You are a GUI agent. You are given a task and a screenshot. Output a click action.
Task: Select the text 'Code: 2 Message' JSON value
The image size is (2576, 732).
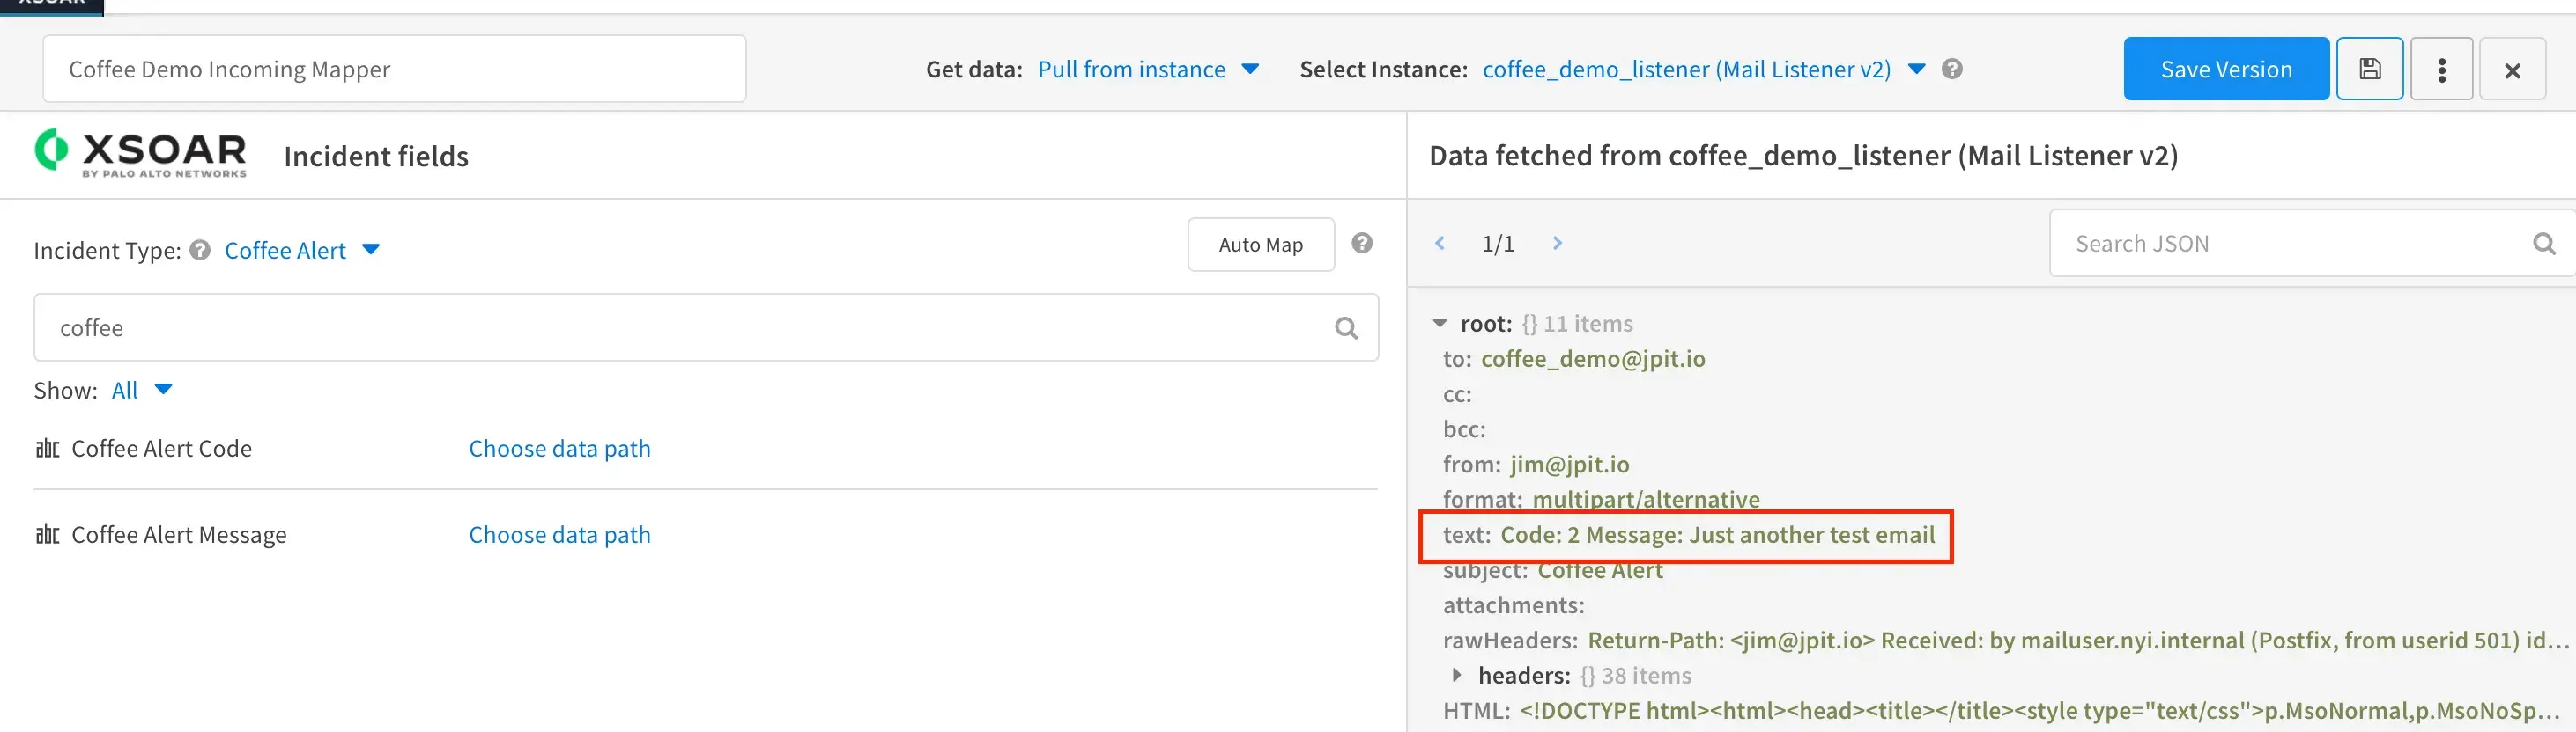pos(1718,534)
